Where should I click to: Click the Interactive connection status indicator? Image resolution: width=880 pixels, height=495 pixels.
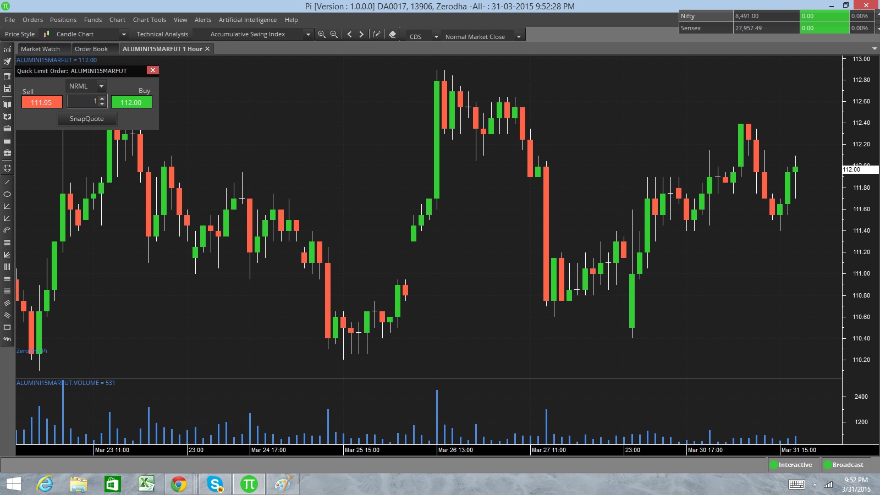(x=791, y=465)
